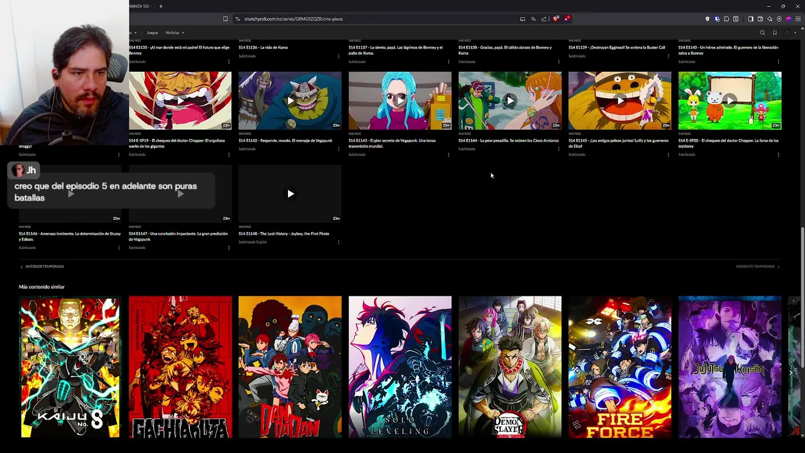Open more options for episode E1148
This screenshot has height=453, width=805.
coord(338,242)
